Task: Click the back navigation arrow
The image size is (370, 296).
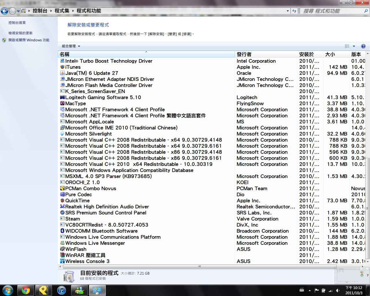Action: pos(5,11)
